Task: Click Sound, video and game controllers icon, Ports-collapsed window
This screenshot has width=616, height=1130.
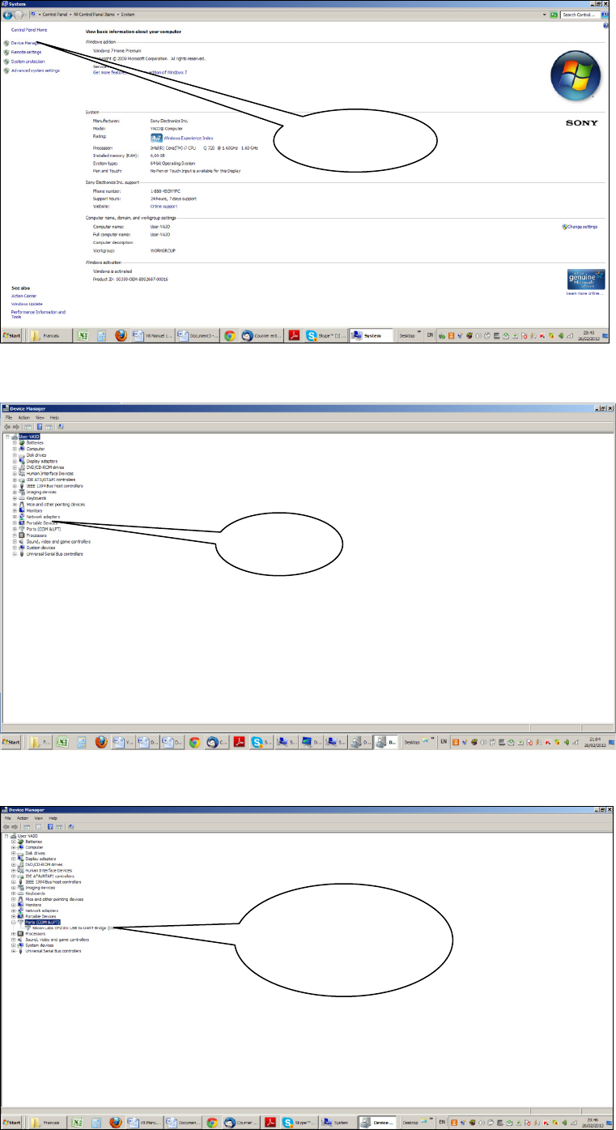Action: click(22, 542)
